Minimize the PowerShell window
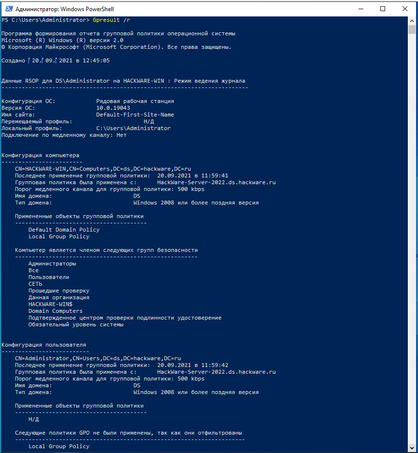Viewport: 418px width, 453px height. (361, 9)
